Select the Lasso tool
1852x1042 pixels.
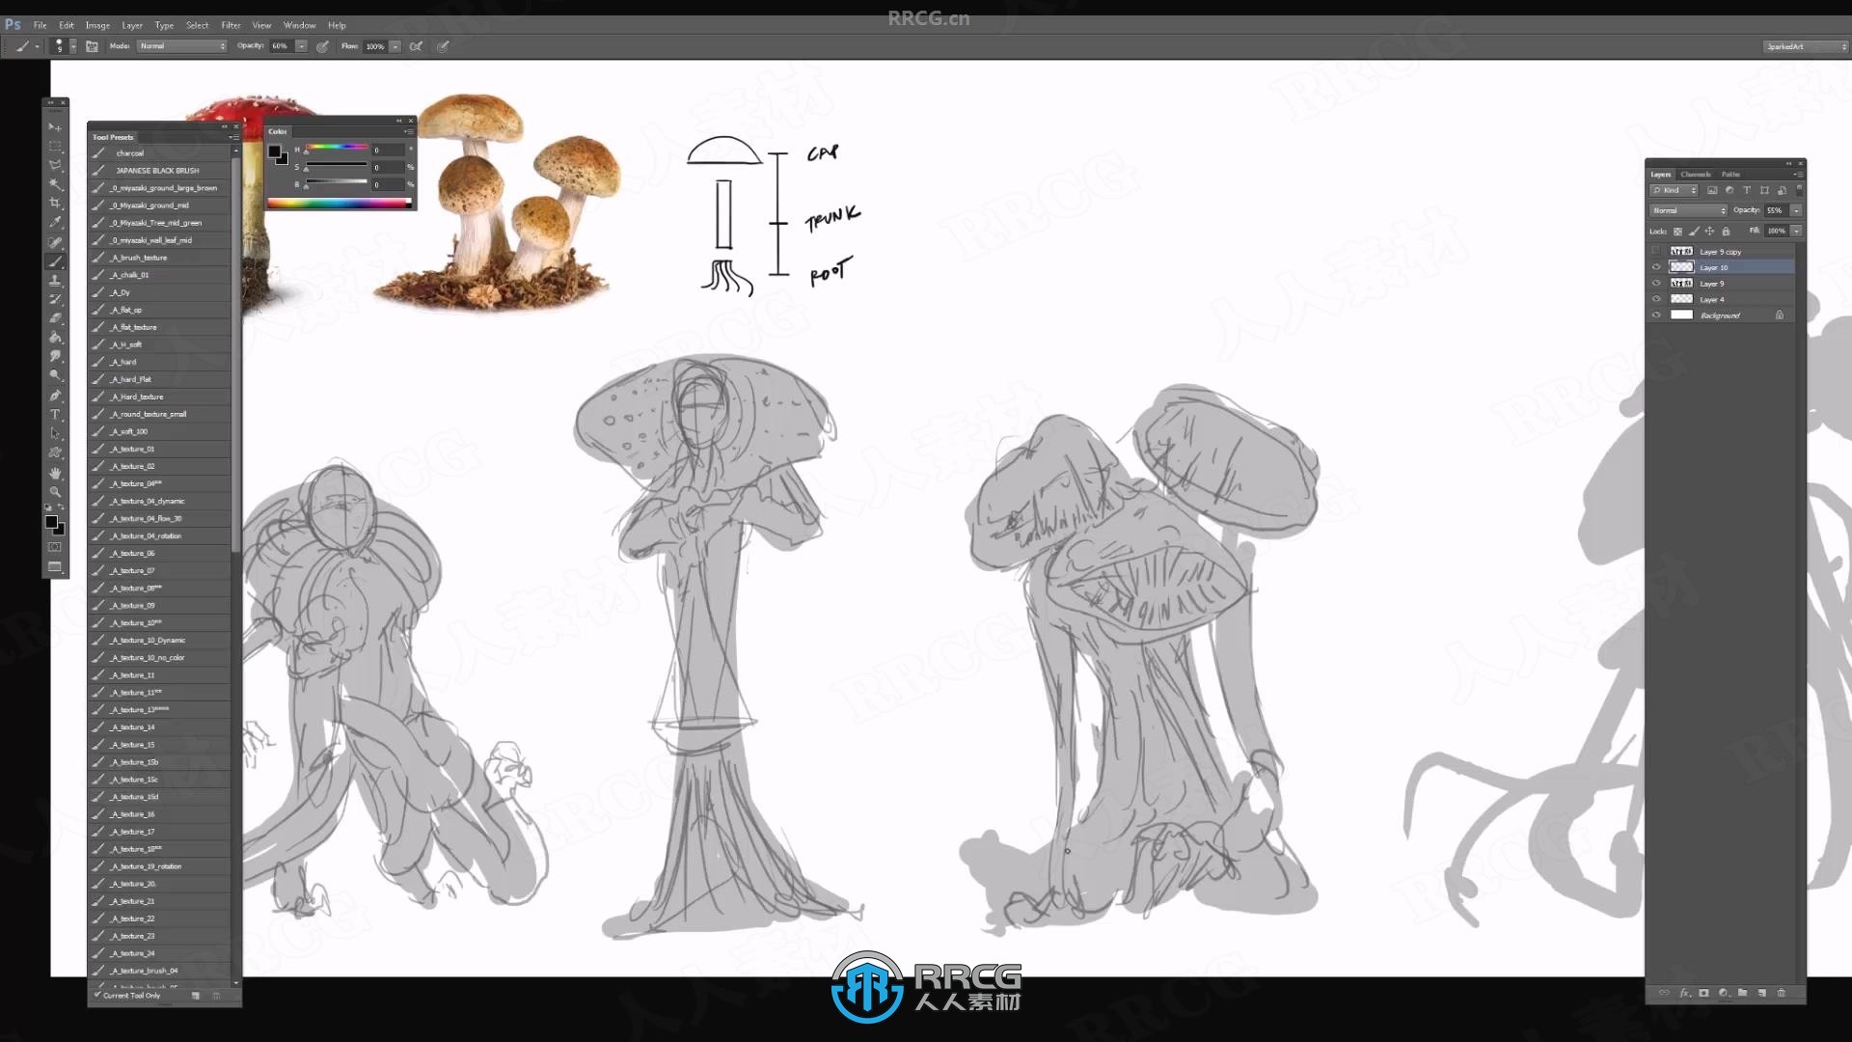pyautogui.click(x=55, y=166)
